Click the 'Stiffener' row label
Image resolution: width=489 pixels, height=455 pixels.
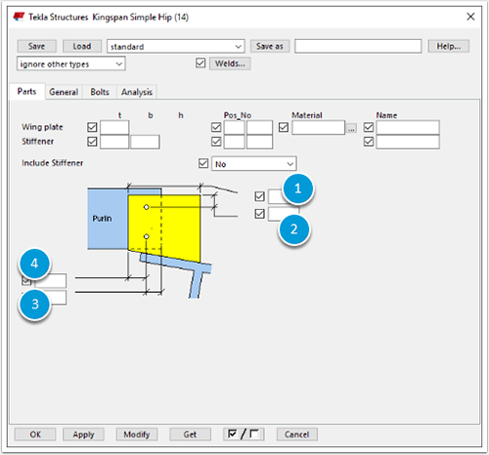pos(38,142)
